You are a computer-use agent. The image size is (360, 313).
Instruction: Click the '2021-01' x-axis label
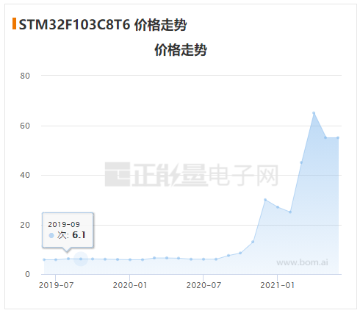277,285
